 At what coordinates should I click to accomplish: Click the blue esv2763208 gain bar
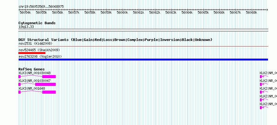click(x=143, y=60)
